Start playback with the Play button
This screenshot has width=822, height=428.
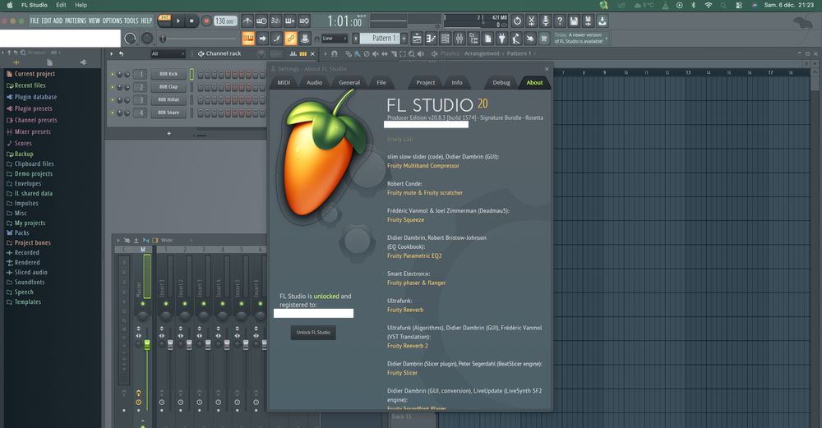178,21
